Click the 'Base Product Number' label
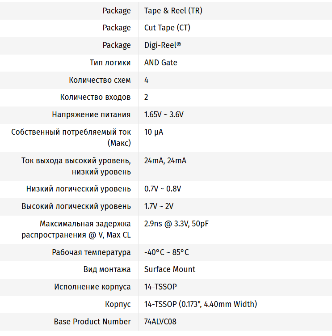 92,322
